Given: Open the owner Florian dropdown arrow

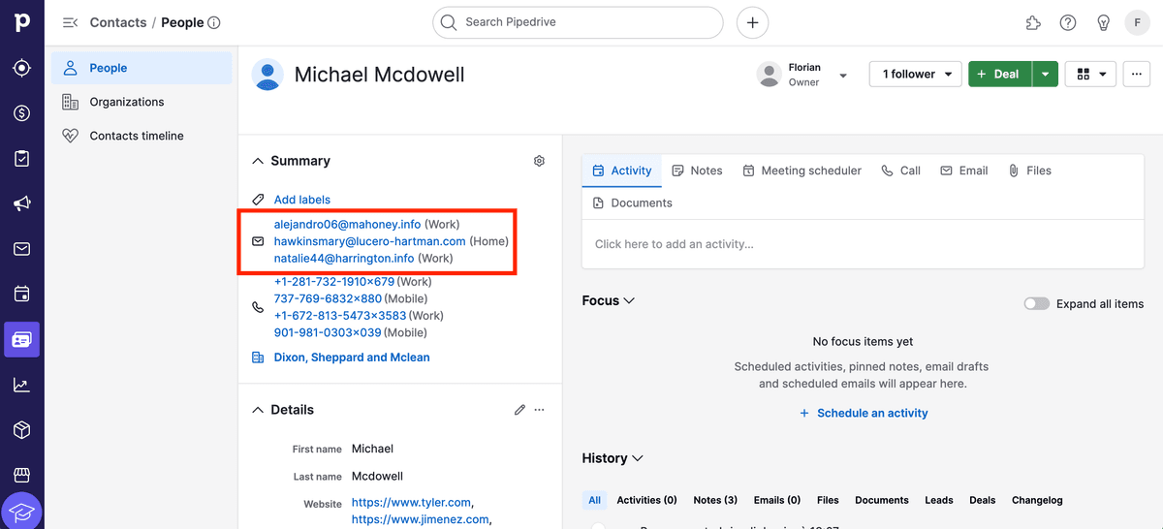Looking at the screenshot, I should [x=842, y=76].
